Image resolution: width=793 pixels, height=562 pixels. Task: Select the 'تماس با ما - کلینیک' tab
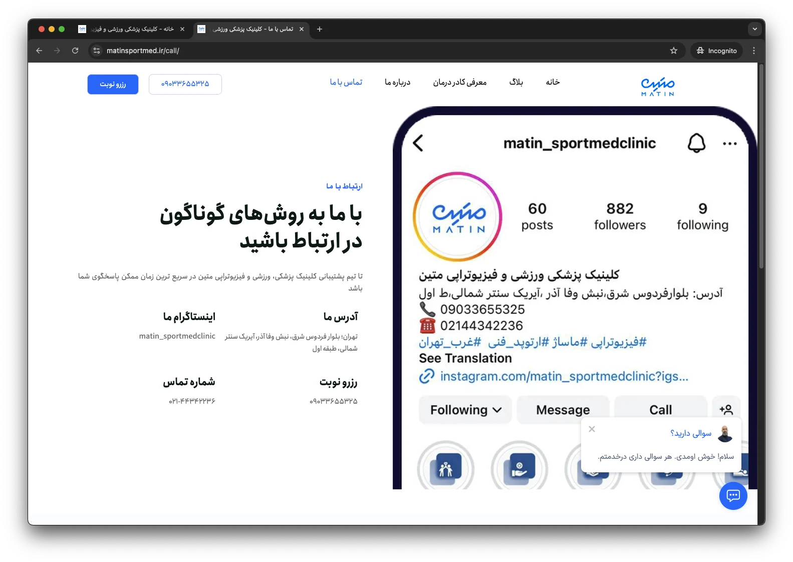[x=251, y=29]
